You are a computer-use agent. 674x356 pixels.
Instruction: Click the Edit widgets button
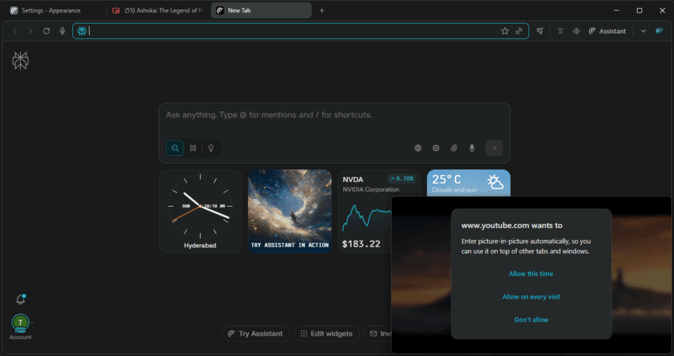tap(326, 334)
